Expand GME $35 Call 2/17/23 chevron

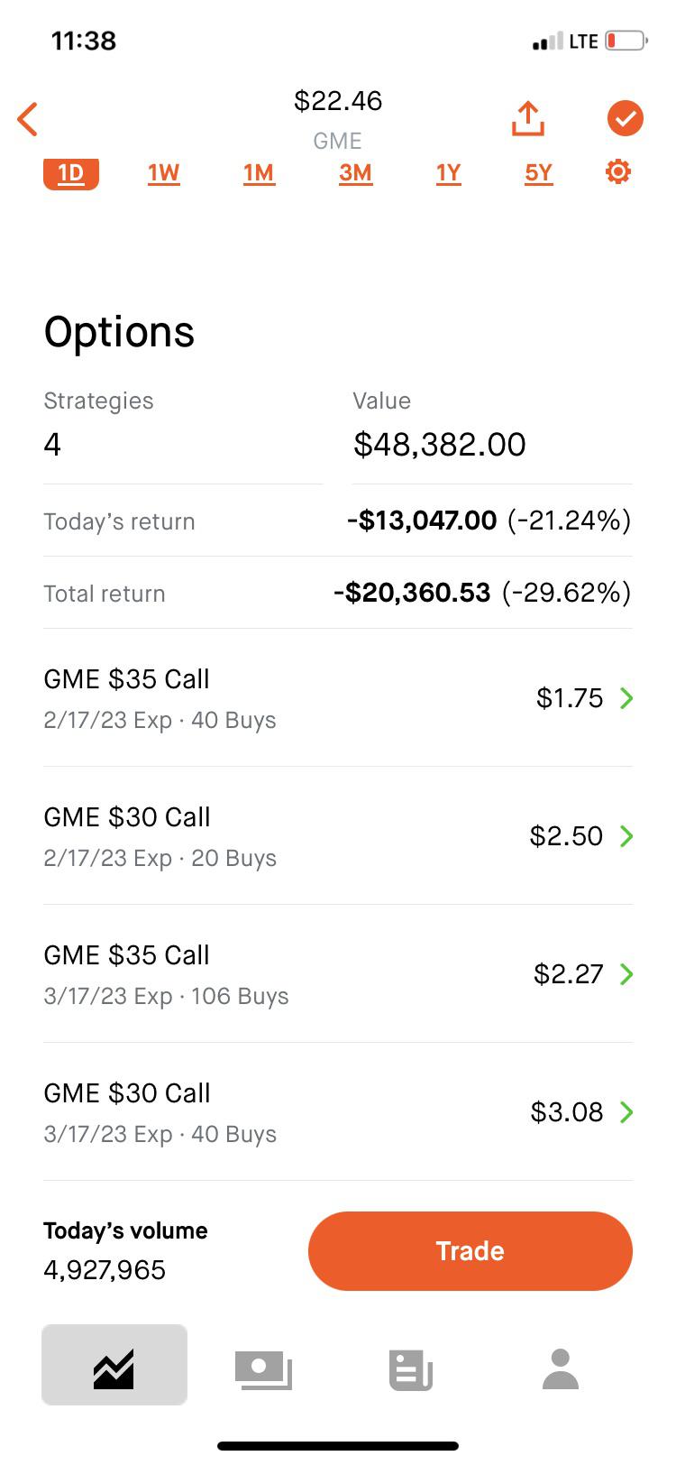tap(627, 698)
